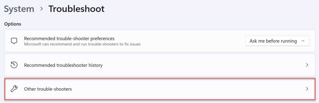The image size is (319, 103).
Task: Select the 'Recommended trouble-shooter preferences' title
Action: [x=69, y=38]
